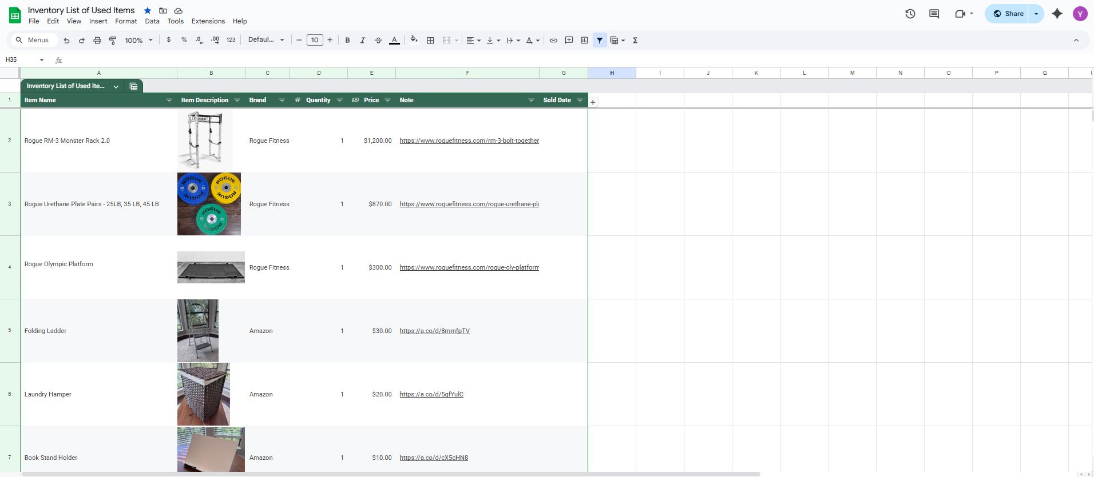The height and width of the screenshot is (477, 1094).
Task: Toggle bold formatting
Action: 347,40
